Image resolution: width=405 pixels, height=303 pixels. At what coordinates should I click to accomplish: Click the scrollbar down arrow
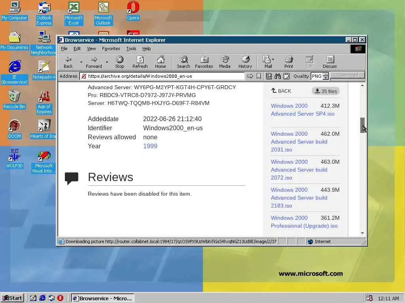pyautogui.click(x=362, y=233)
